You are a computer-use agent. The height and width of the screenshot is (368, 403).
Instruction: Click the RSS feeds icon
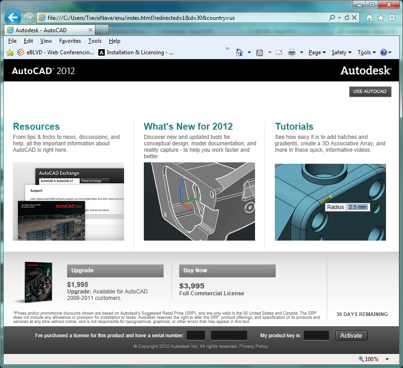click(x=260, y=53)
